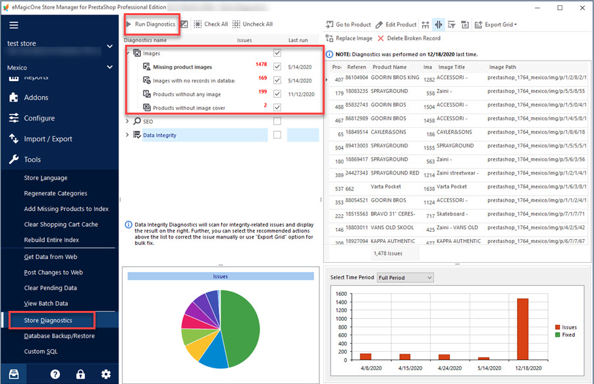Image resolution: width=594 pixels, height=384 pixels.
Task: Expand the SEO tree node
Action: tap(127, 121)
